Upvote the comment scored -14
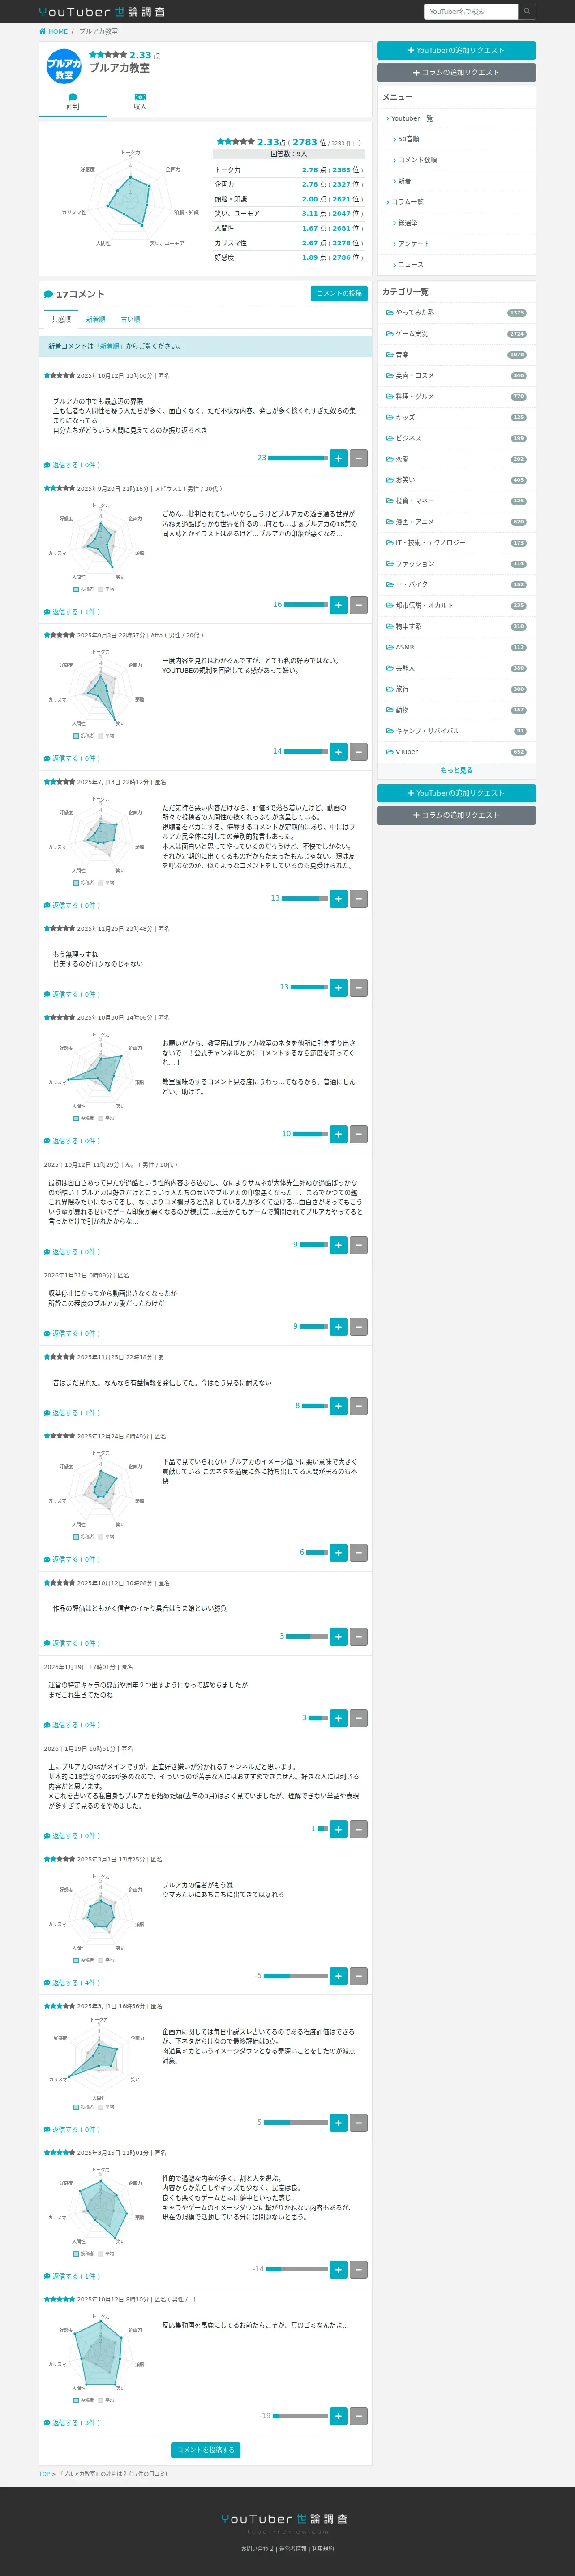 pyautogui.click(x=339, y=2270)
